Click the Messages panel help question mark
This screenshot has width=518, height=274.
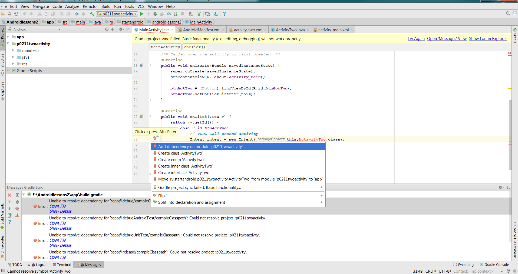coord(9,222)
